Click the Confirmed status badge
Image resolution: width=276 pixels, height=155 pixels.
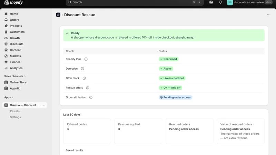coord(168,59)
